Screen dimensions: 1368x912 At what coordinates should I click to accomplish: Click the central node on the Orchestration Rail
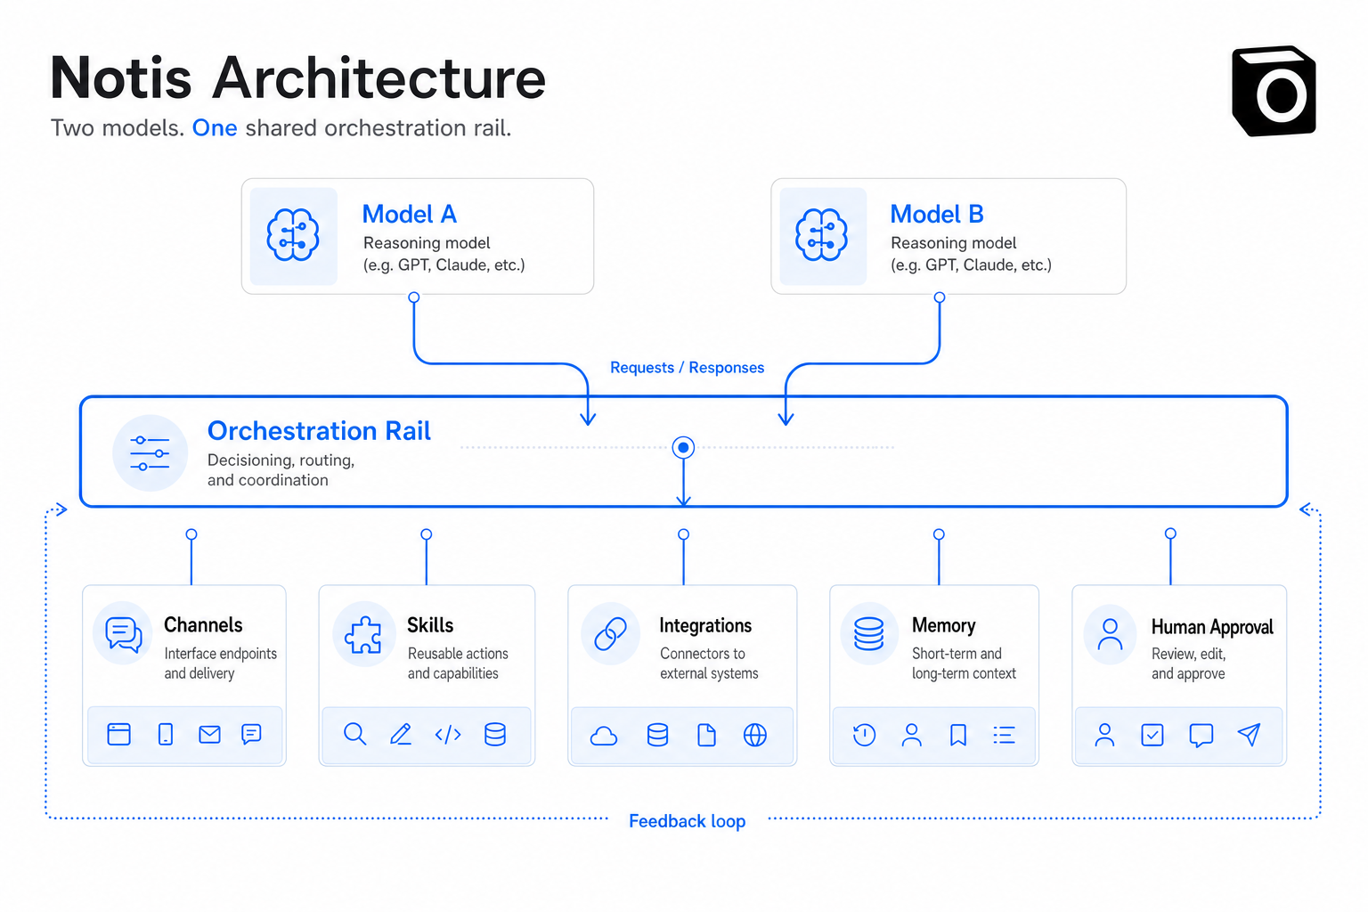(x=683, y=447)
